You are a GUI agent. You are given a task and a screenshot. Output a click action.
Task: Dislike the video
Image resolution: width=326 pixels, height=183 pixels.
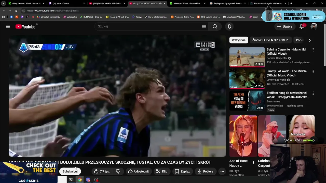(x=118, y=171)
